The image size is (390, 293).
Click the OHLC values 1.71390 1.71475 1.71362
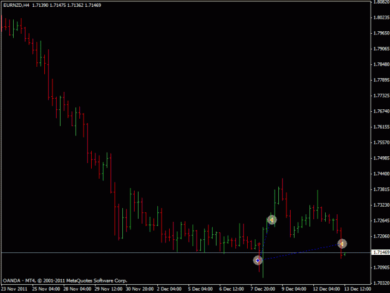[57, 5]
